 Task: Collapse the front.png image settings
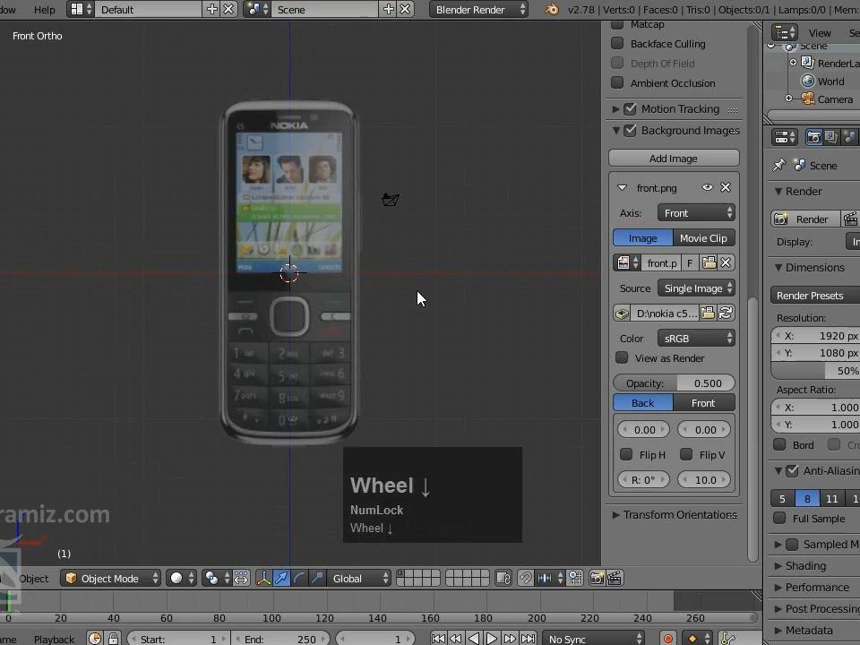pyautogui.click(x=622, y=187)
